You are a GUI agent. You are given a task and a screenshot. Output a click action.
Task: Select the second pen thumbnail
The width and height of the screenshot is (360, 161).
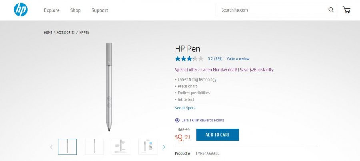click(94, 147)
